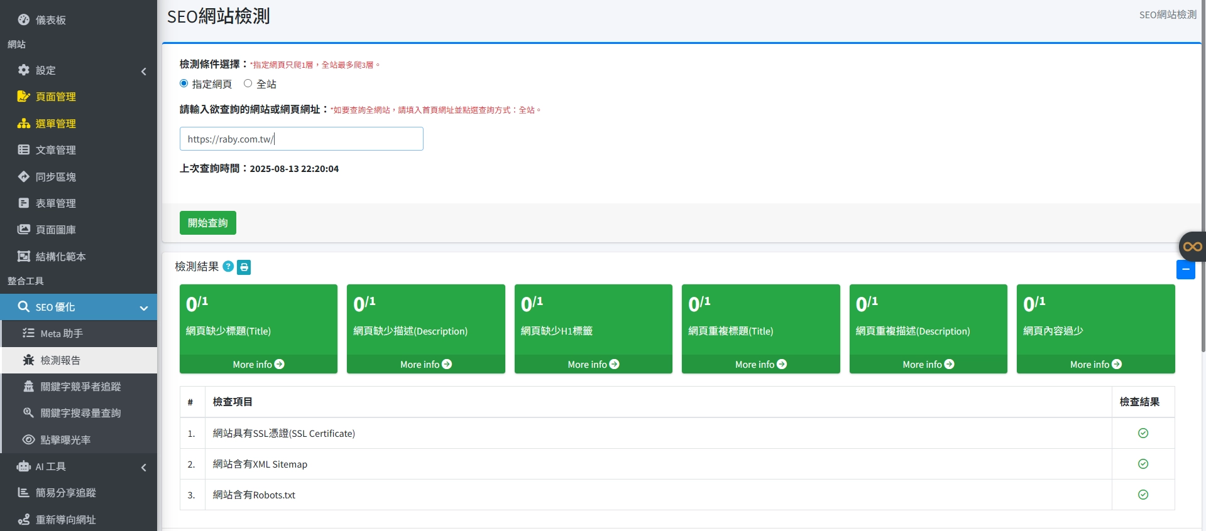This screenshot has width=1206, height=531.
Task: Click the 頁面管理 folder-edit icon
Action: [x=24, y=96]
